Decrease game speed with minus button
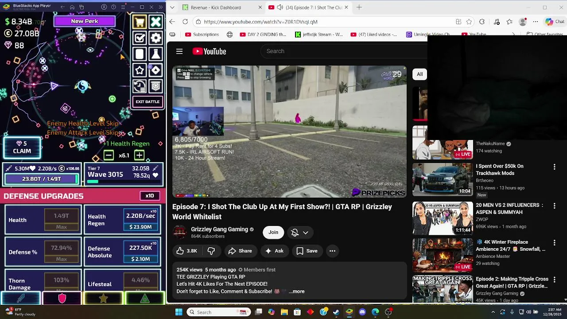 click(x=109, y=155)
